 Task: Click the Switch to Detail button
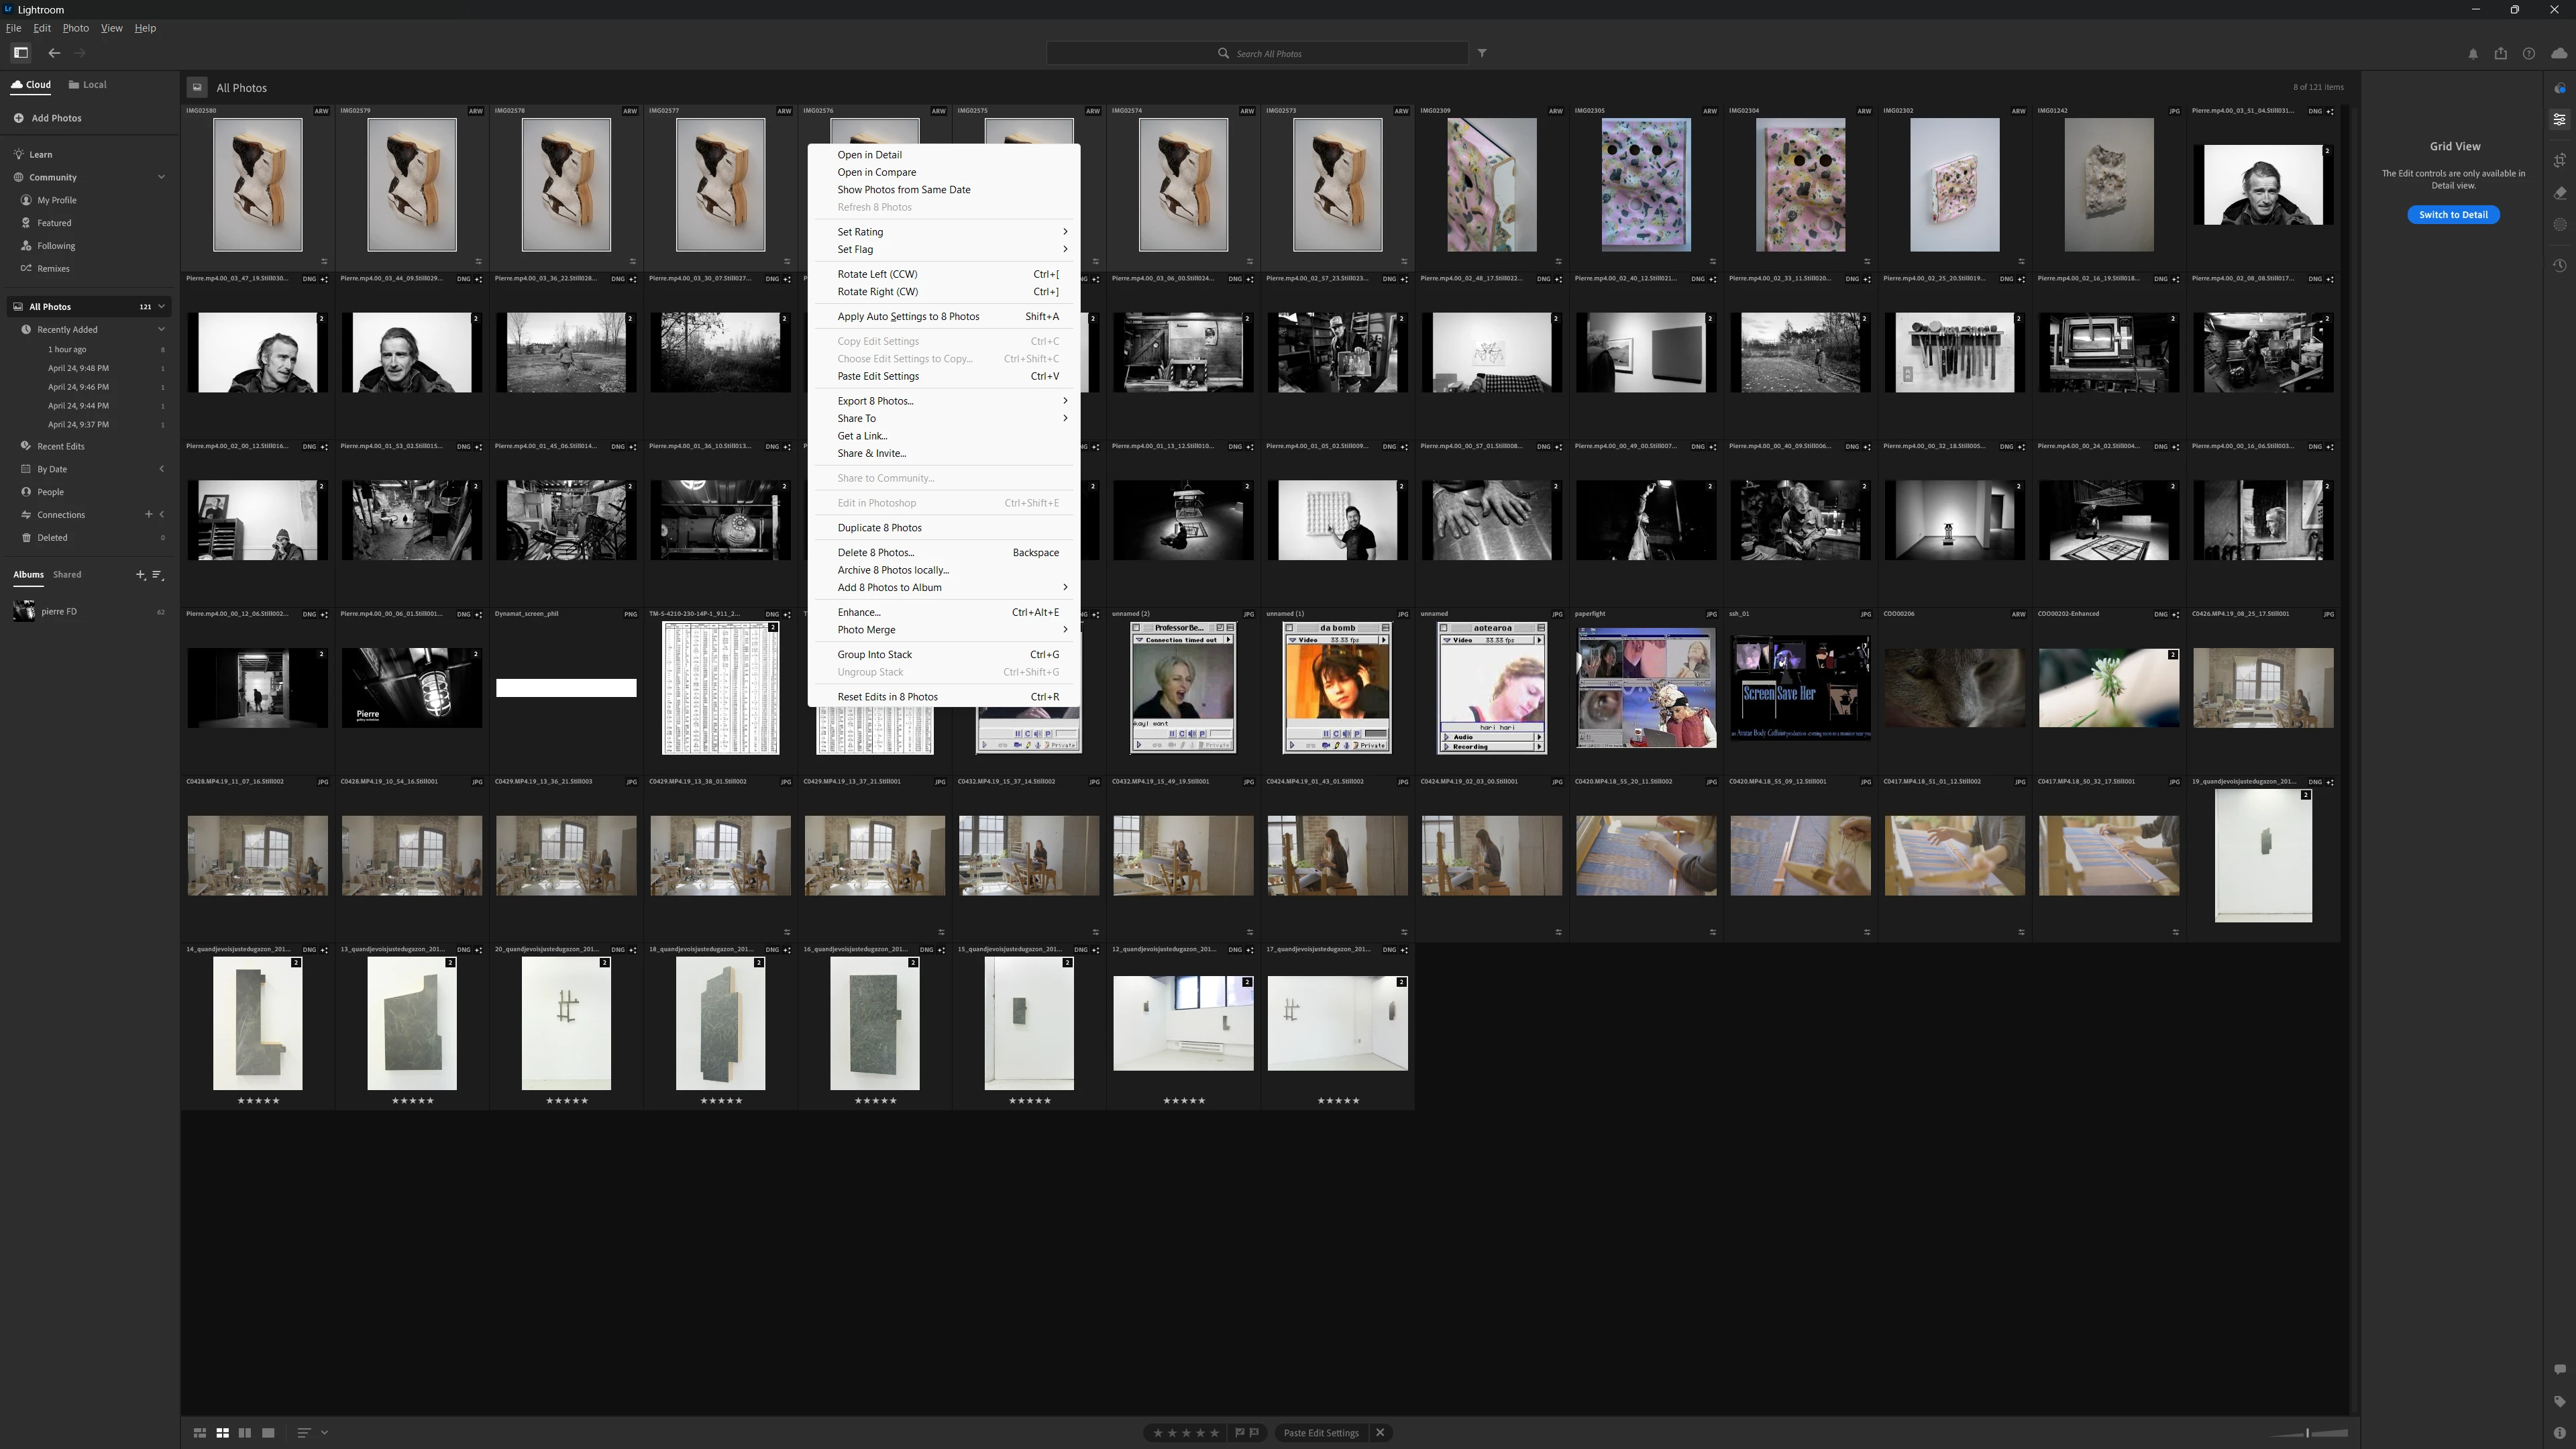pyautogui.click(x=2453, y=215)
